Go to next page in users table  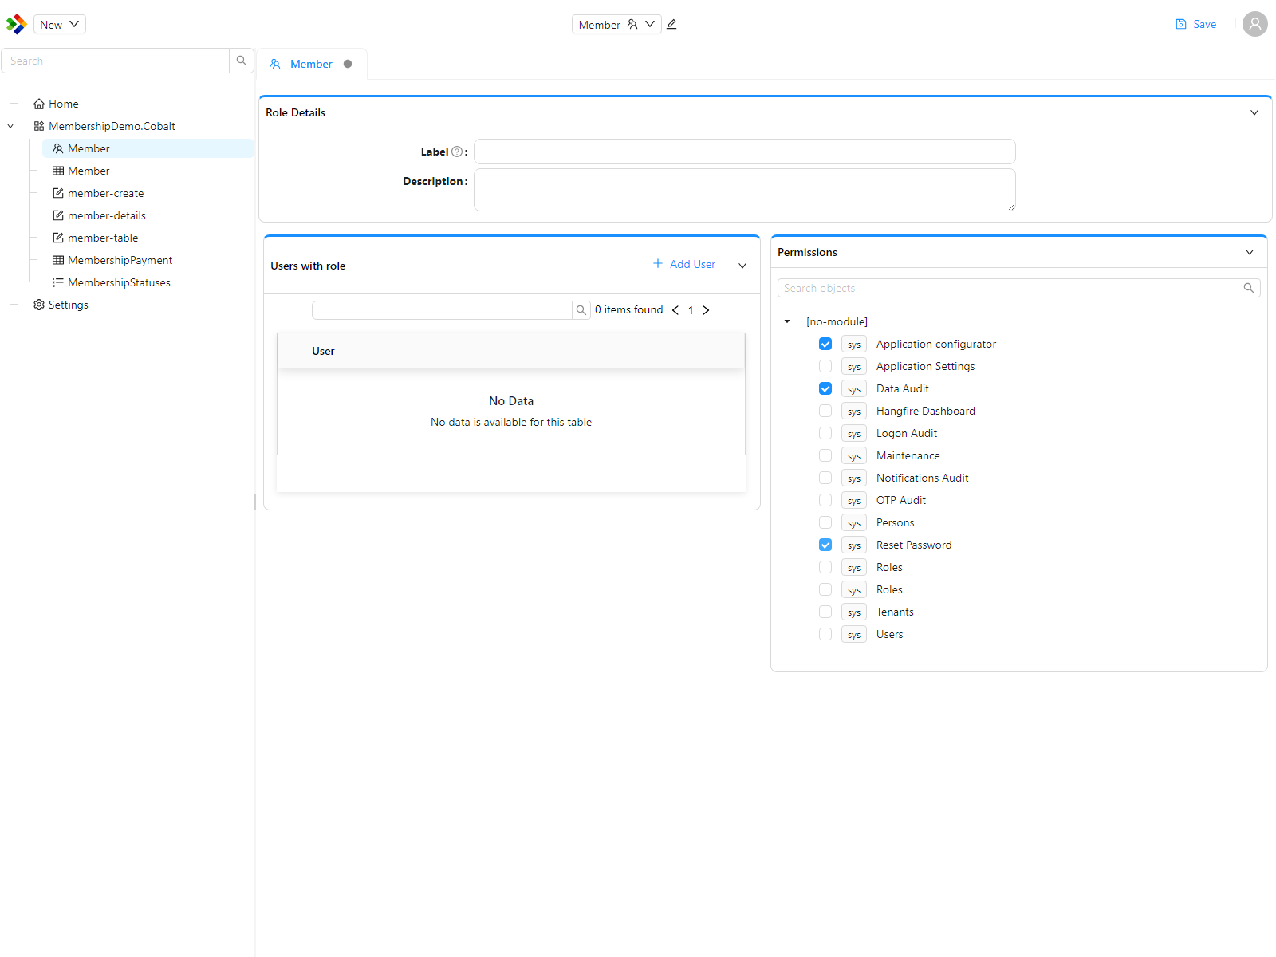click(706, 310)
